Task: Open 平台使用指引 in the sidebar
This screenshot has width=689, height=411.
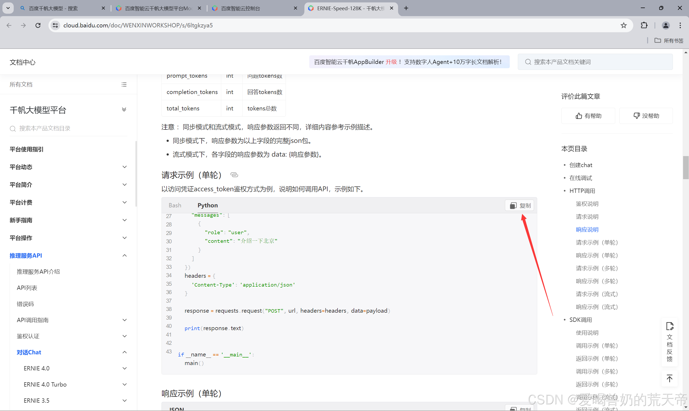Action: (26, 149)
